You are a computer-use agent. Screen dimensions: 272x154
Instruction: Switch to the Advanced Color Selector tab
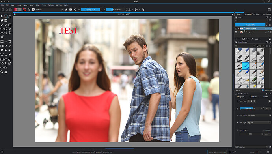[253, 14]
